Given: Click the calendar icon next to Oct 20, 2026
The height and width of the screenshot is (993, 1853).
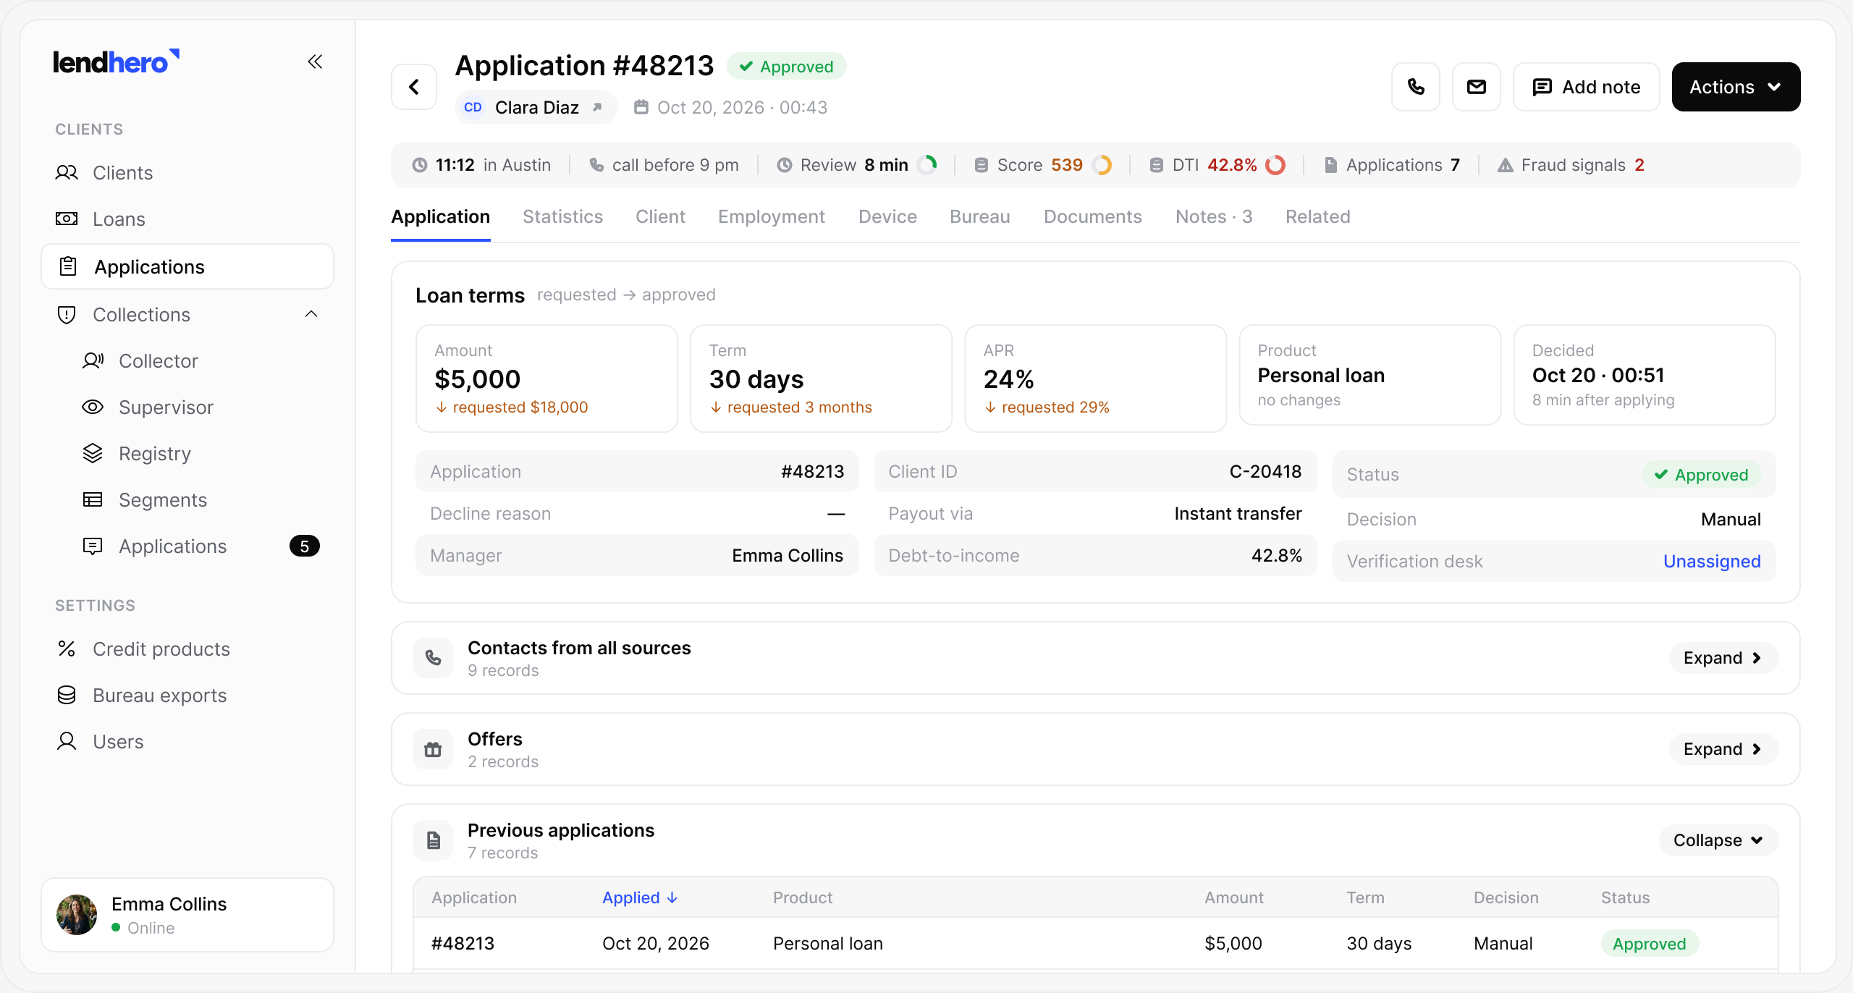Looking at the screenshot, I should click(x=641, y=107).
